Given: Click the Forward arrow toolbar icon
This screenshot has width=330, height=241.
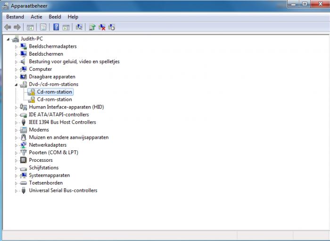Looking at the screenshot, I should pos(17,27).
